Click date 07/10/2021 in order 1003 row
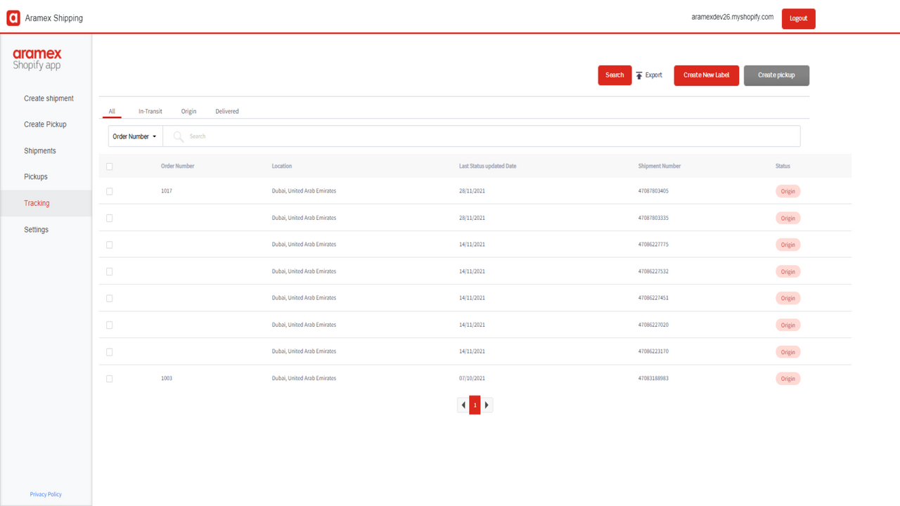The image size is (900, 506). tap(472, 378)
